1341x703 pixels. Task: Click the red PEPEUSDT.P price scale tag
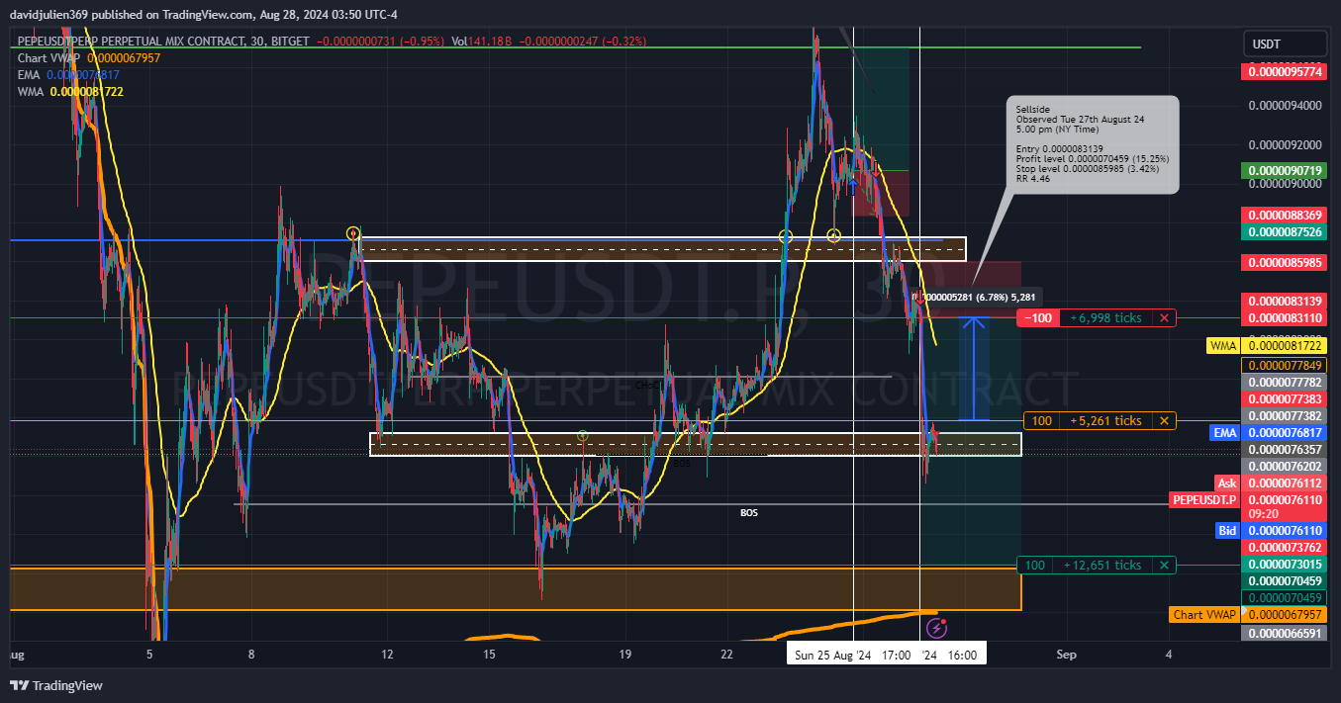coord(1203,500)
